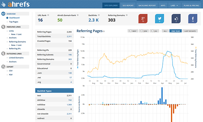The image size is (203, 122).
Task: Click the Backlinks 2.3 K metric
Action: point(93,20)
